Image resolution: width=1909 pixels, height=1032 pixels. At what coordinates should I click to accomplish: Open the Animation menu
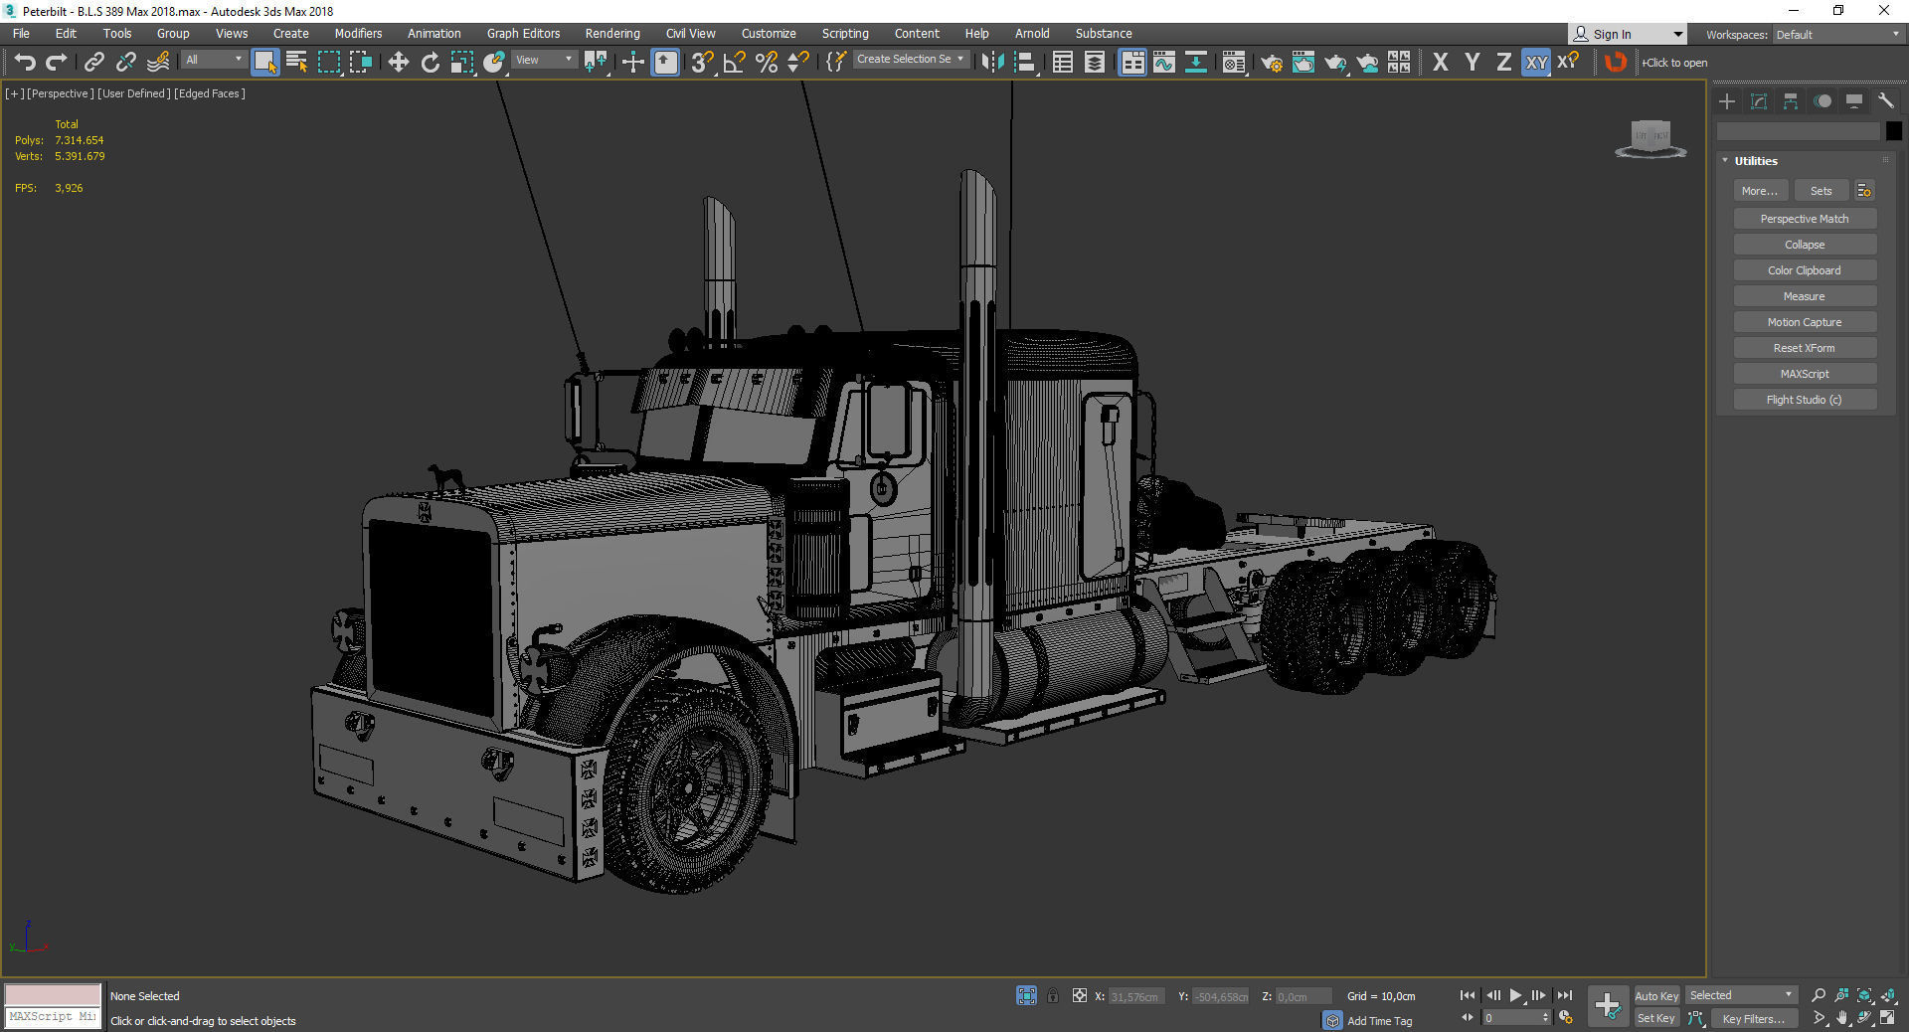434,33
